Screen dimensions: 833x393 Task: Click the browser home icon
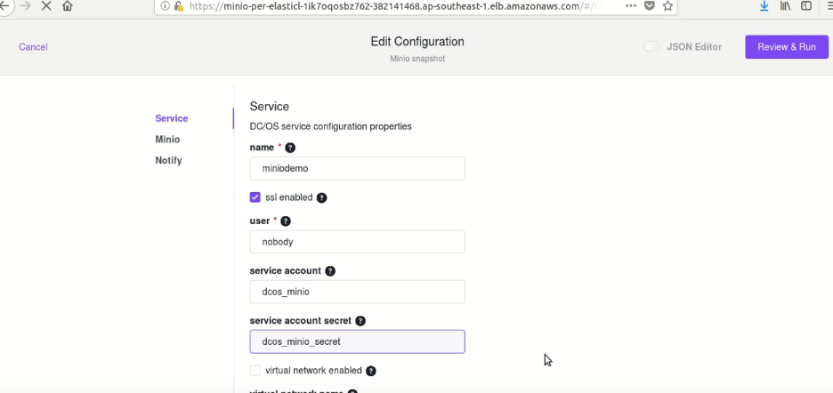[x=68, y=6]
